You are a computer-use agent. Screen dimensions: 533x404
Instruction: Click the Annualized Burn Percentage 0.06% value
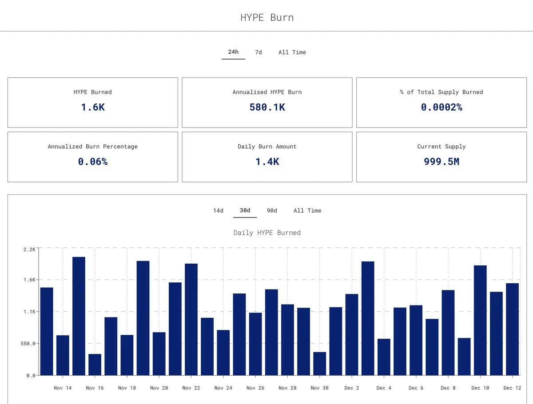(x=93, y=162)
